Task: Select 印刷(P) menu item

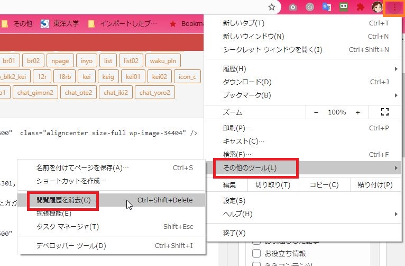Action: click(x=303, y=128)
